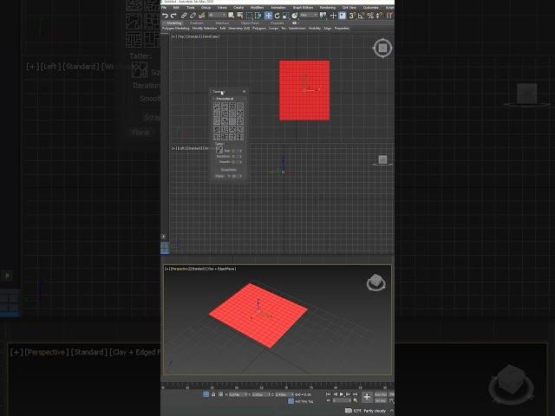This screenshot has width=555, height=416.
Task: Expand the Modify Selection ribbon panel
Action: 205,29
